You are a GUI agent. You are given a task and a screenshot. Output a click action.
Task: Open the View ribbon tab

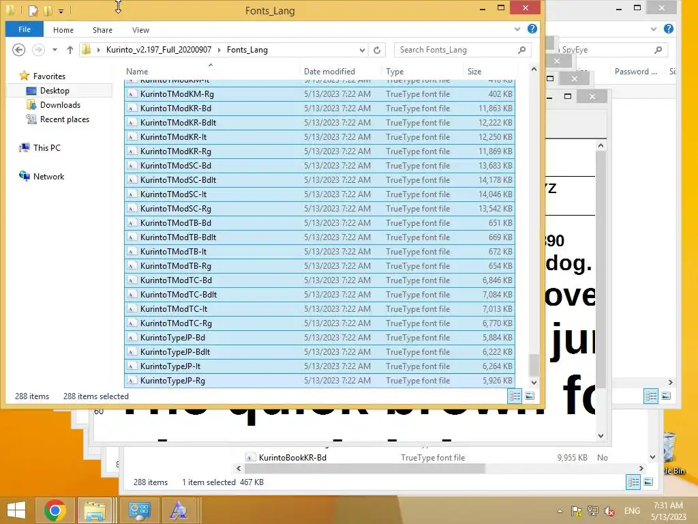click(140, 30)
